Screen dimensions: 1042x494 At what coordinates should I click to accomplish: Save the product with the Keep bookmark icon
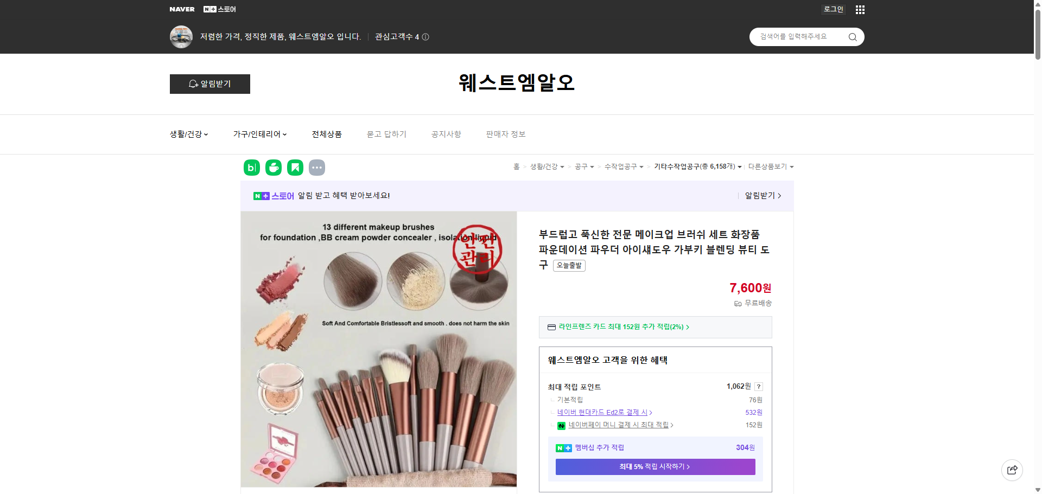pos(295,168)
